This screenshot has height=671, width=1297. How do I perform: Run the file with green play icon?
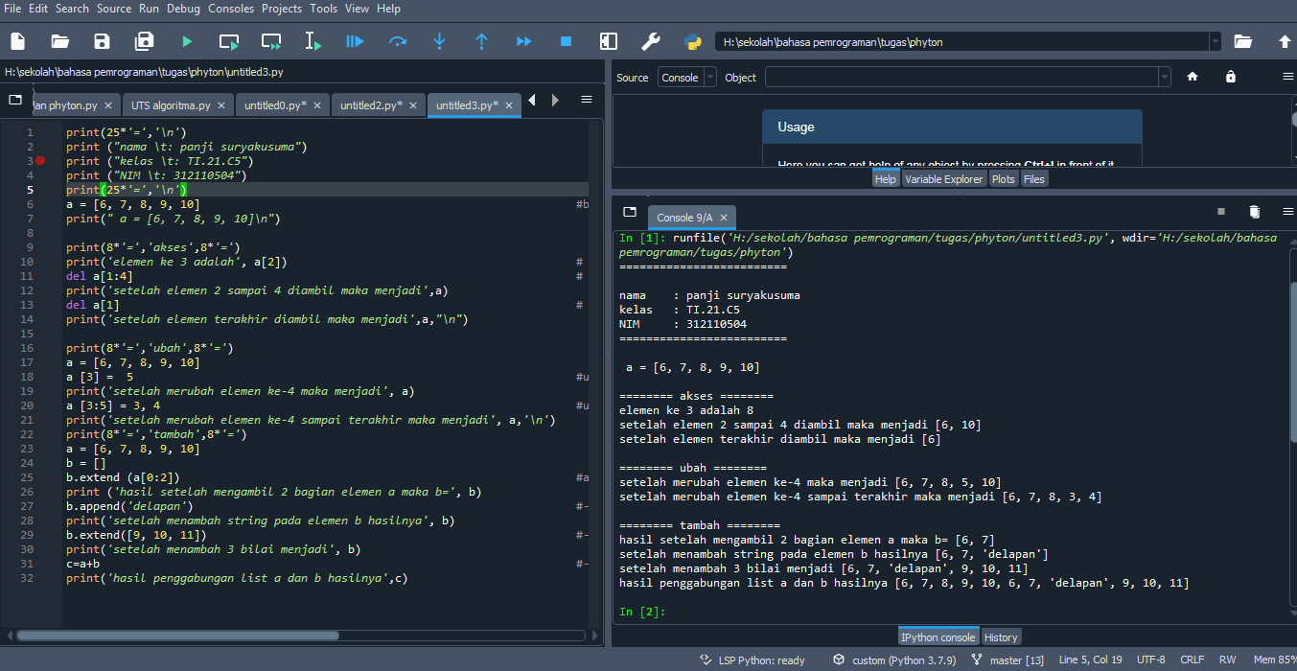click(x=187, y=41)
